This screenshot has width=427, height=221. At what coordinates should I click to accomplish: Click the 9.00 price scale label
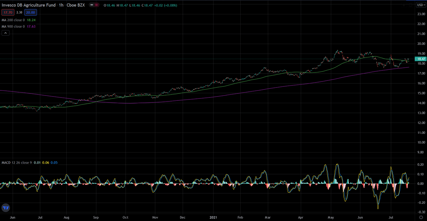pyautogui.click(x=421, y=152)
